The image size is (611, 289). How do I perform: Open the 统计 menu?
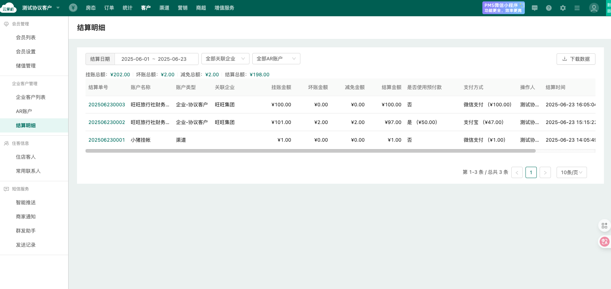[128, 8]
